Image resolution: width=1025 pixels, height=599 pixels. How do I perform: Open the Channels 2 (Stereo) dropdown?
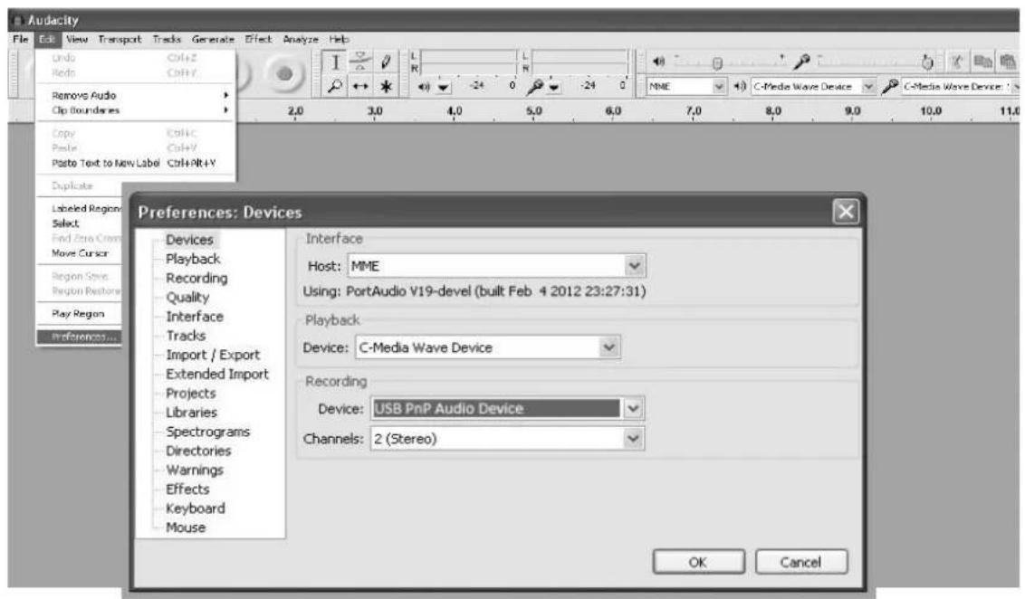(x=507, y=439)
